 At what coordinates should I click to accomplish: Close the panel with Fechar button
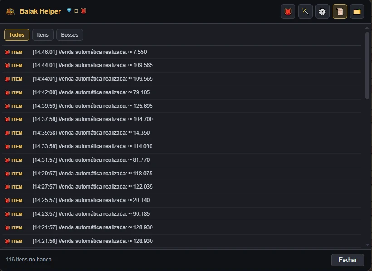pos(348,260)
